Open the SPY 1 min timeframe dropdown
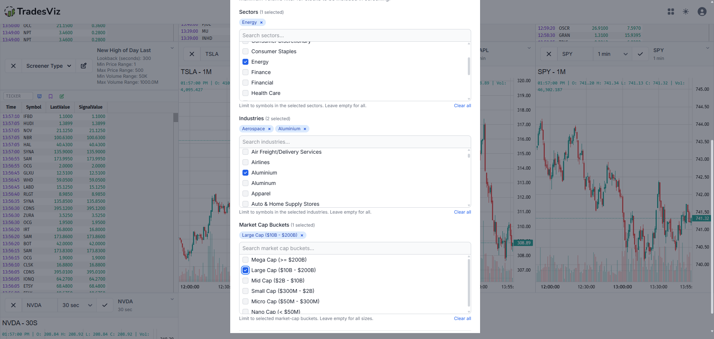The width and height of the screenshot is (714, 339). point(612,54)
